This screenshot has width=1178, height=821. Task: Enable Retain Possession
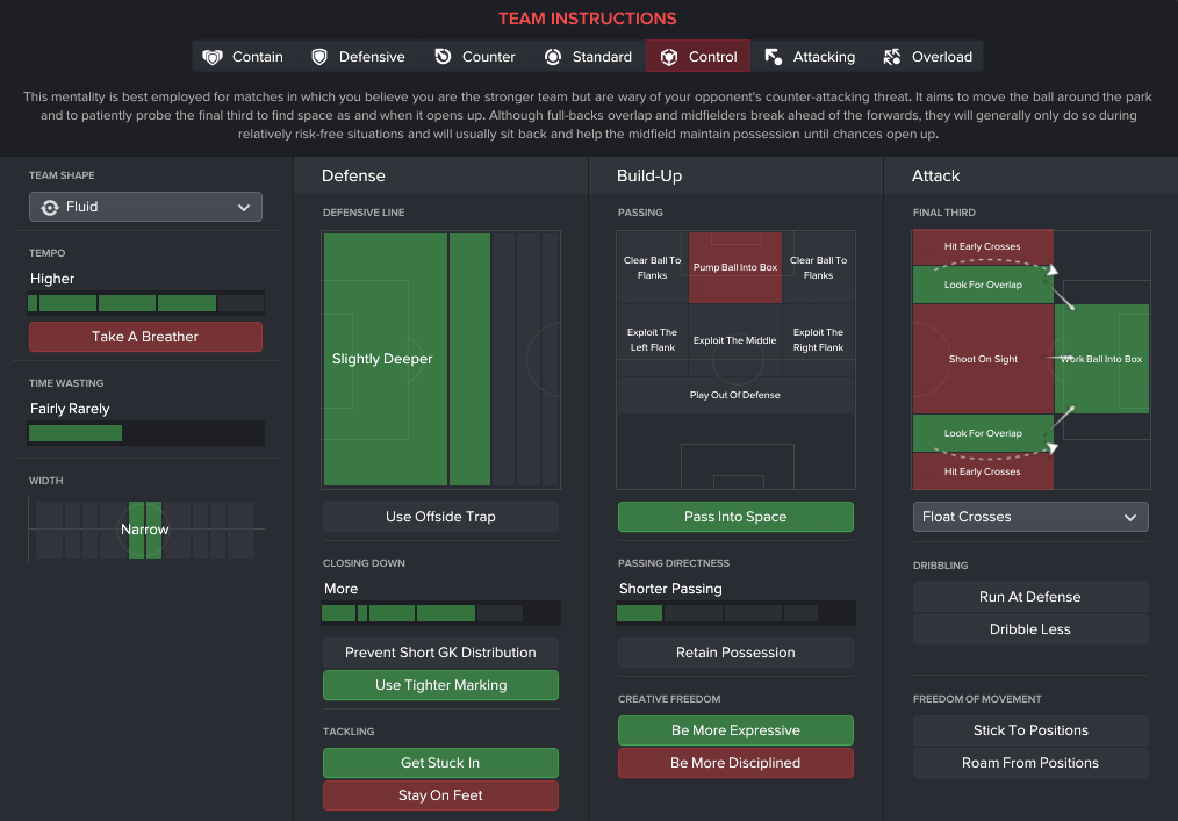click(x=736, y=653)
